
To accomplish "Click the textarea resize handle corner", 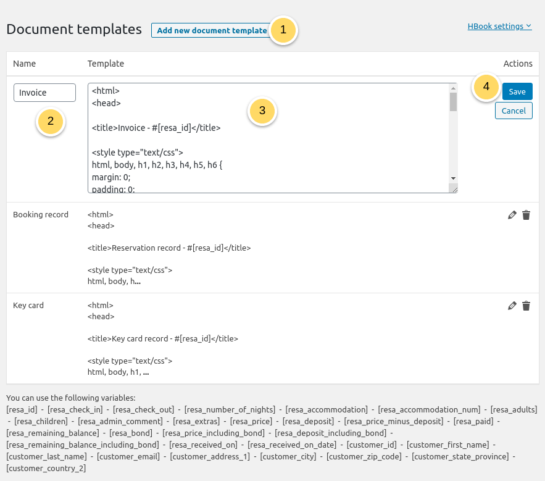I will click(454, 190).
